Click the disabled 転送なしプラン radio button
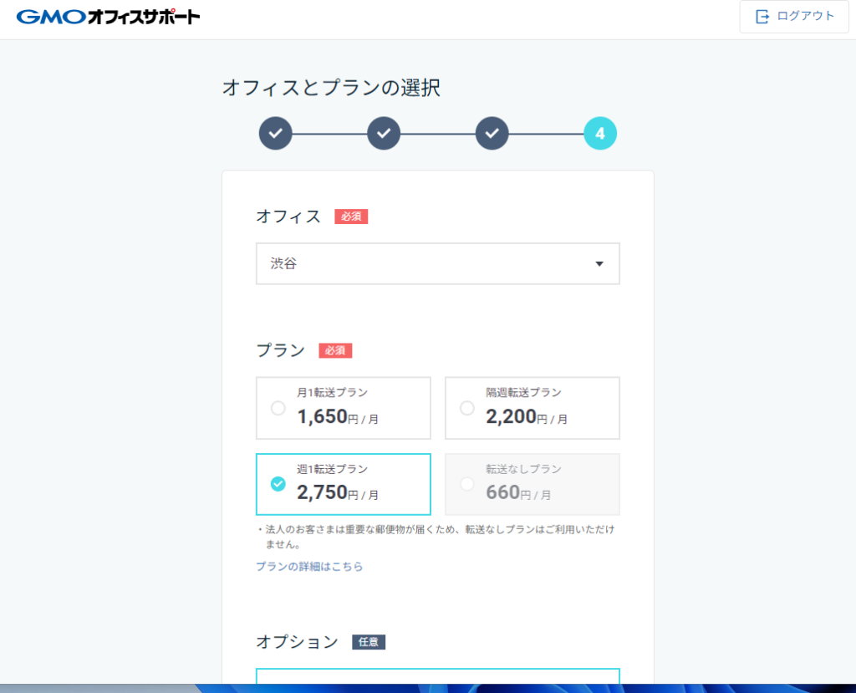The height and width of the screenshot is (693, 856). 467,484
